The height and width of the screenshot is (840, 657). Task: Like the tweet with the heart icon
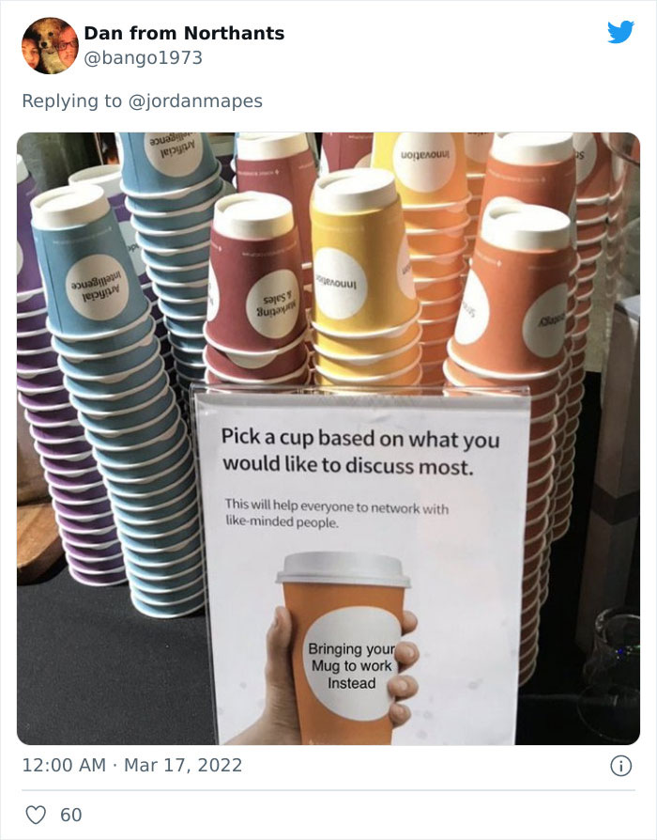point(36,815)
